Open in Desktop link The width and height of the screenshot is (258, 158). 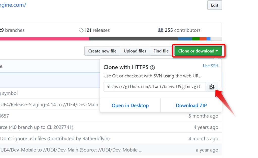point(130,106)
